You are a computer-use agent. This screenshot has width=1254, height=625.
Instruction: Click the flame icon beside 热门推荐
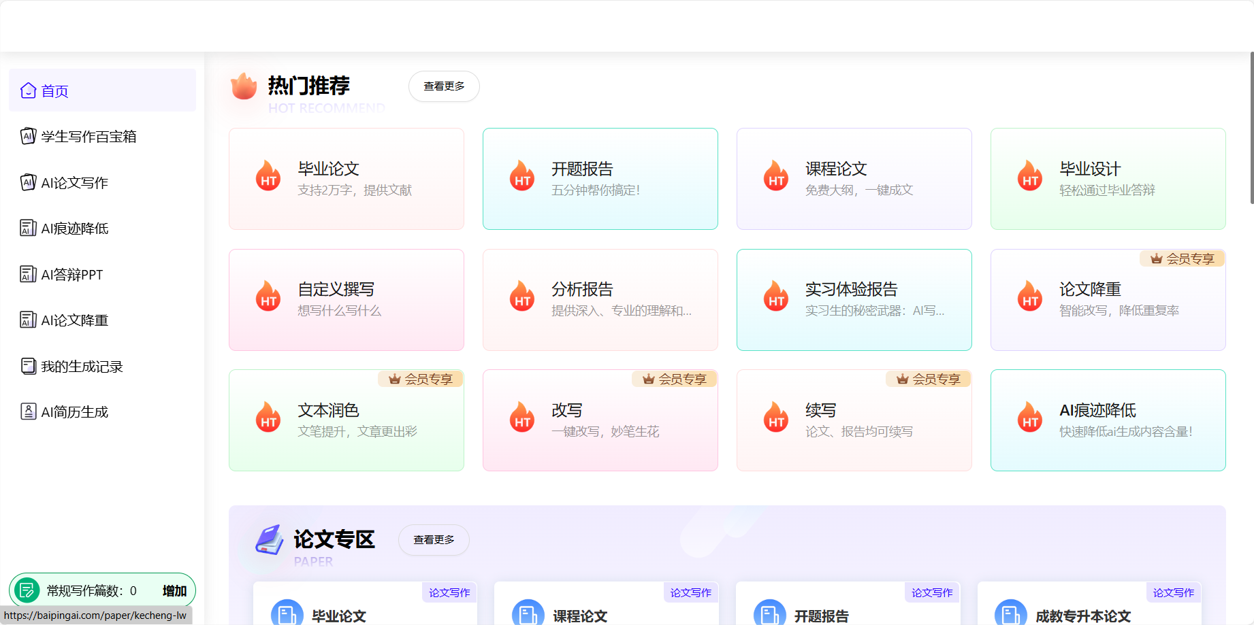click(243, 86)
